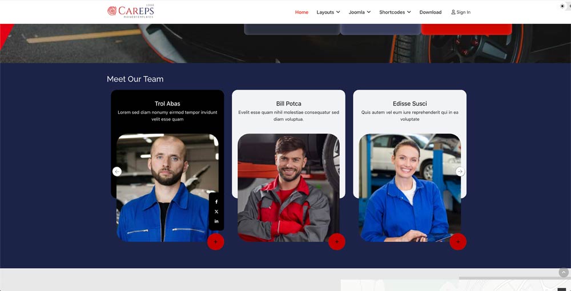Toggle the light/dark mode sun icon
The height and width of the screenshot is (291, 571).
point(562,6)
